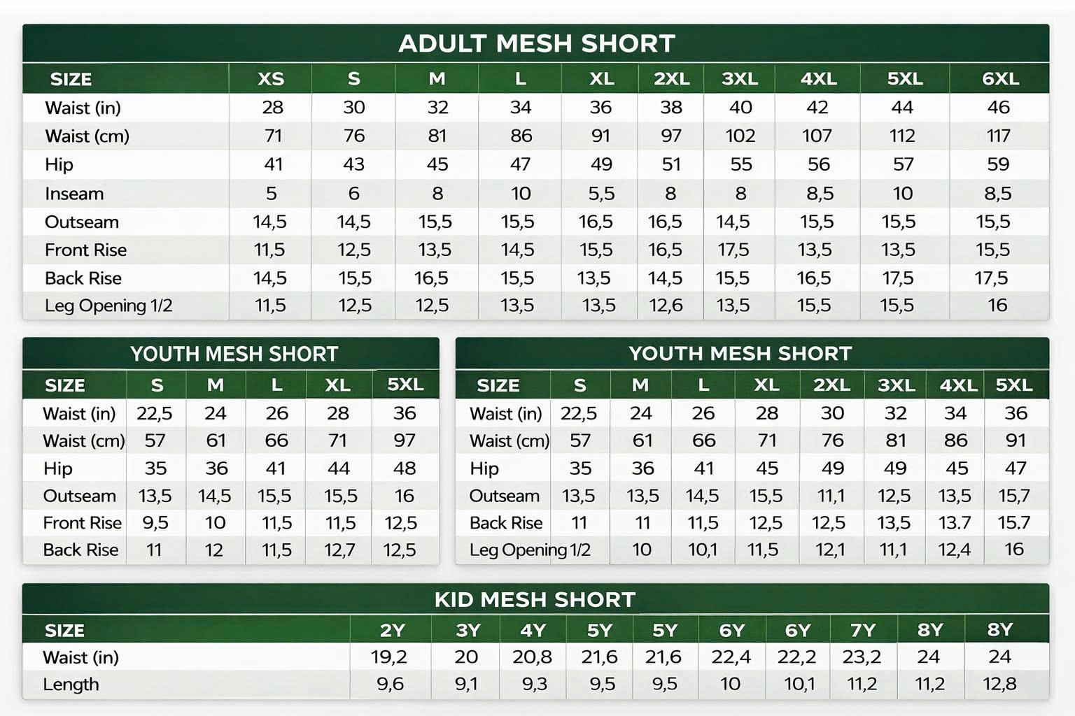Screen dimensions: 1075x716
Task: Click adult Waist (in) value 46 for 6XL
Action: pyautogui.click(x=998, y=108)
